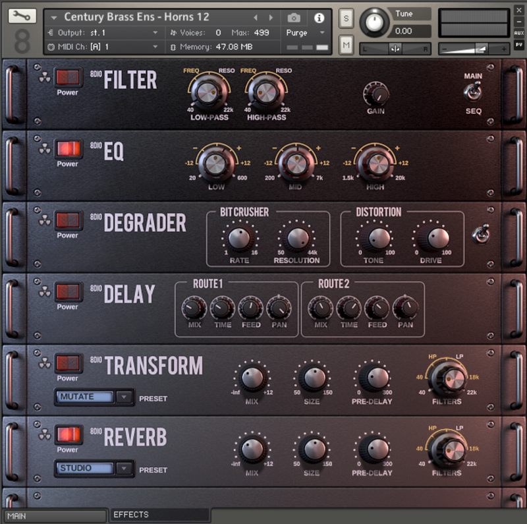Screen dimensions: 527x524
Task: Toggle TRANSFORM Power switch
Action: point(69,363)
